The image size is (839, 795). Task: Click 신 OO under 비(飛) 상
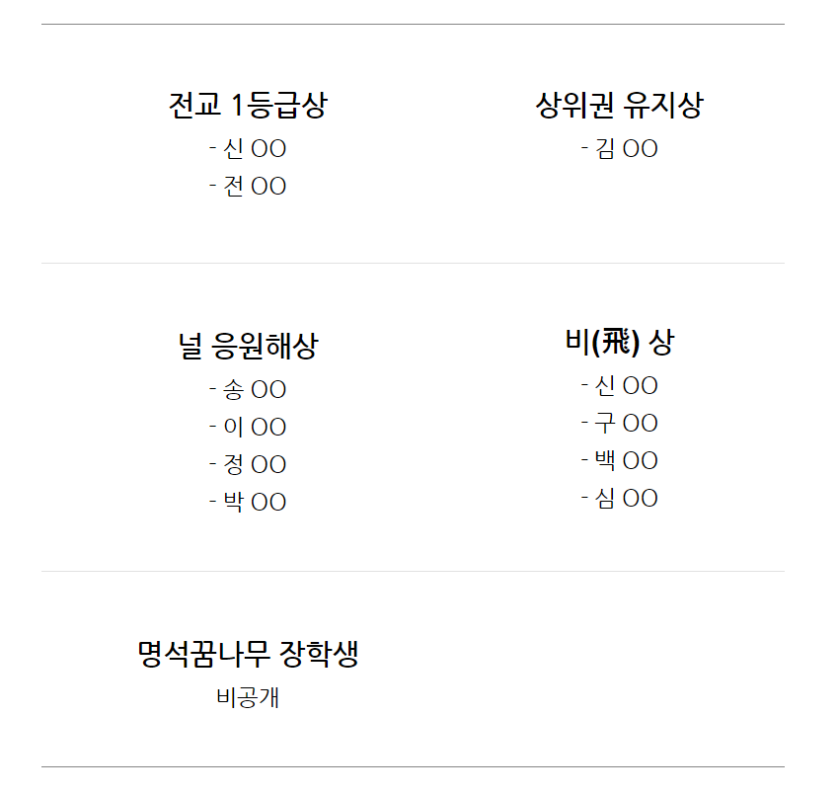tap(620, 385)
